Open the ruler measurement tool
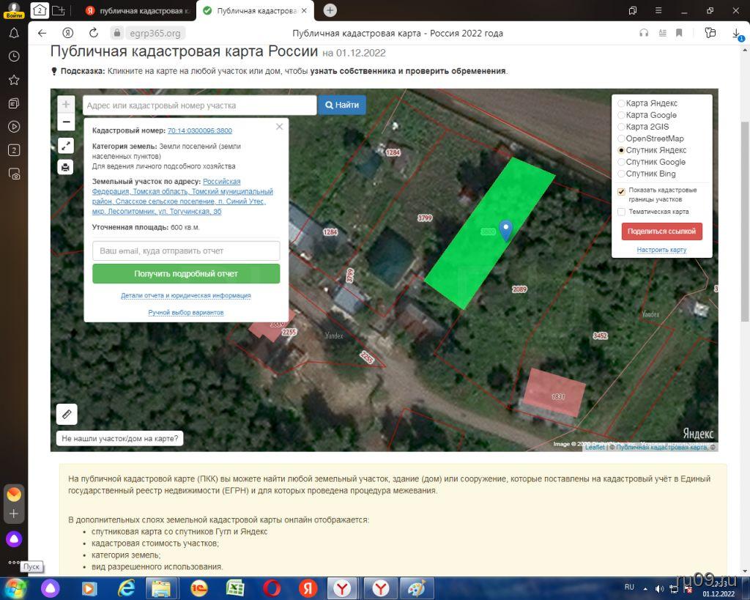 (x=67, y=415)
